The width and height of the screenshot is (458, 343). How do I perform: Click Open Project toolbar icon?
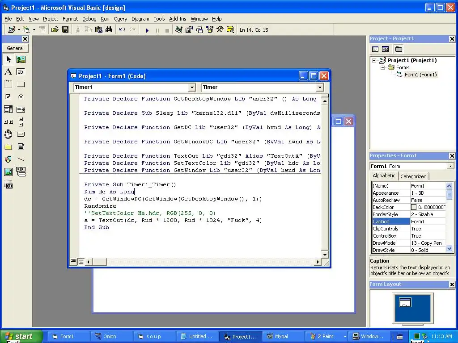[x=55, y=30]
